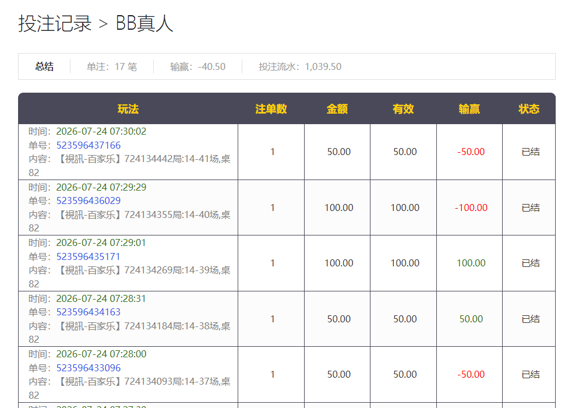Click timestamp 2026-07-24 07:30:02
Image resolution: width=572 pixels, height=408 pixels.
pyautogui.click(x=101, y=131)
